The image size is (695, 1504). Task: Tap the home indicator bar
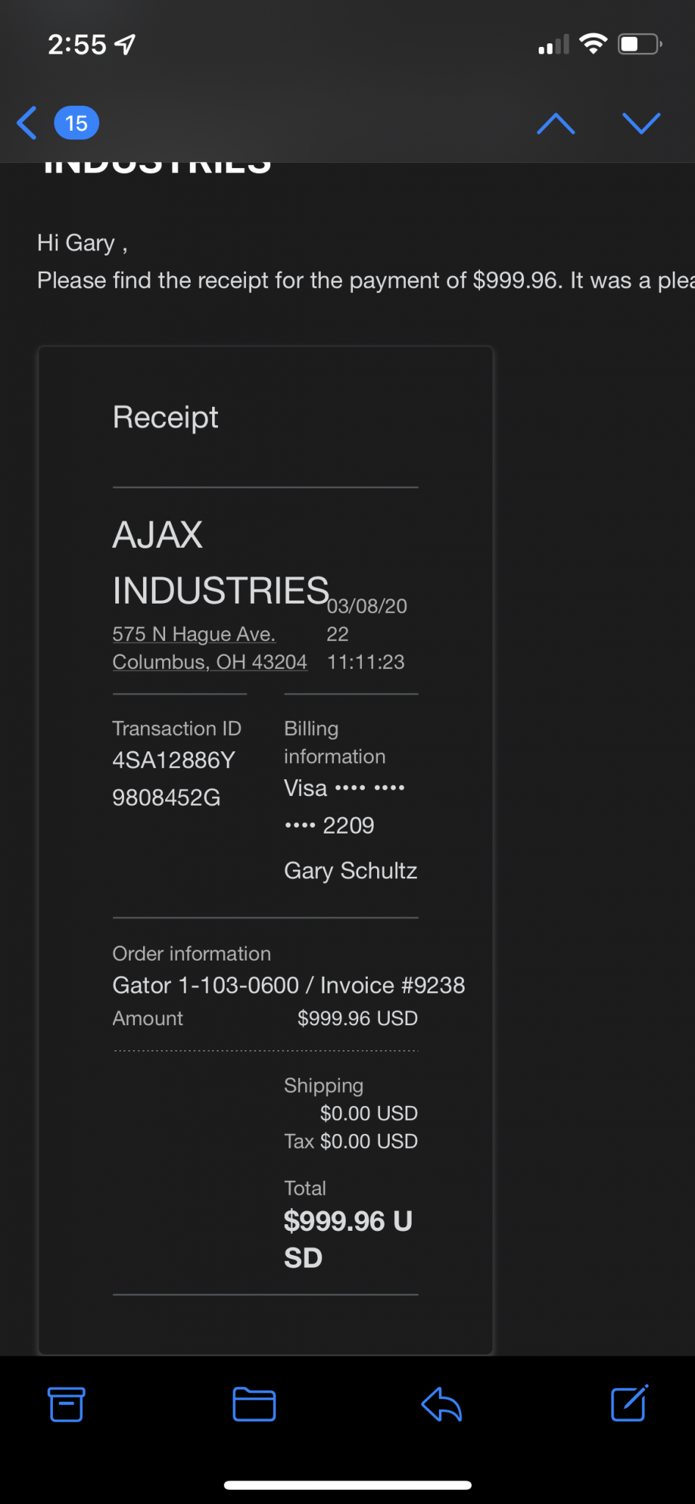(347, 1485)
